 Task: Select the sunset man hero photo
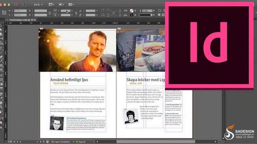point(77,50)
